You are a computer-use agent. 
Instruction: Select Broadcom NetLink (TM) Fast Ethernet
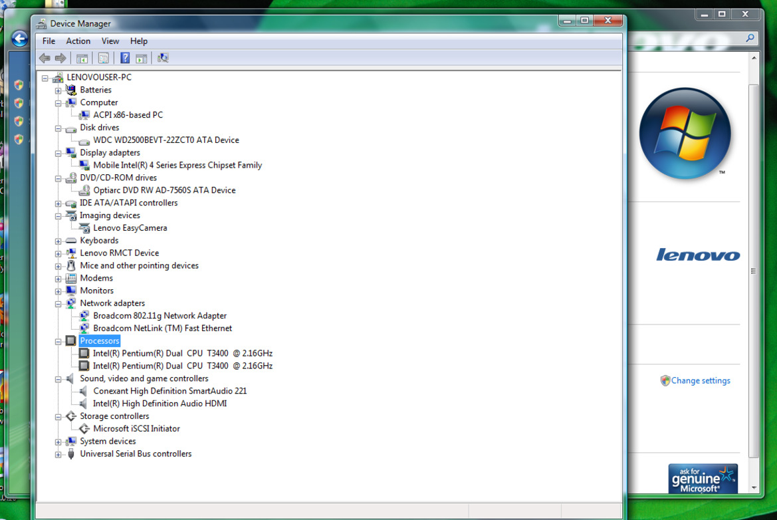[x=163, y=328]
